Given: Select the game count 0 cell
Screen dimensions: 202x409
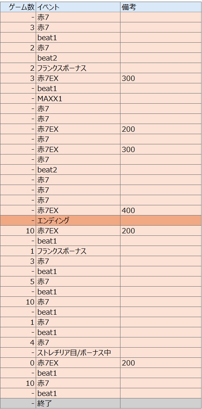Looking at the screenshot, I should (18, 363).
